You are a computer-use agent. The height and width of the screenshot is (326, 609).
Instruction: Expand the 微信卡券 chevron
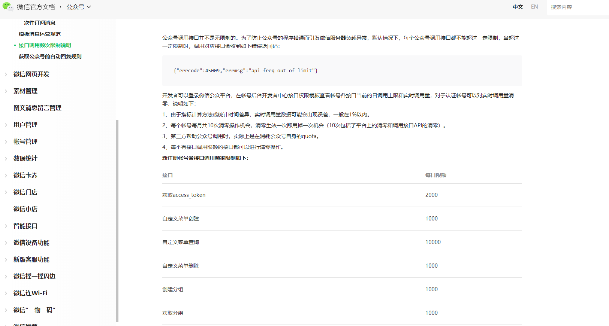(x=6, y=176)
